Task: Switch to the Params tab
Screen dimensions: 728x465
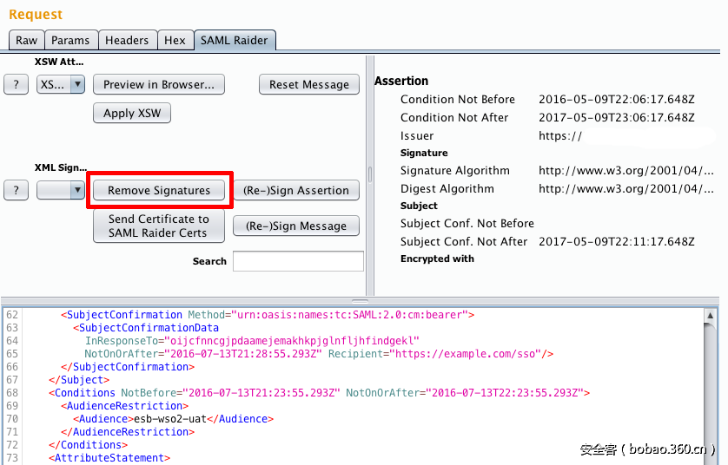Action: coord(70,40)
